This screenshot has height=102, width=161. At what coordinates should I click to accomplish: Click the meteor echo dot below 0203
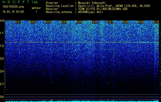(52, 82)
